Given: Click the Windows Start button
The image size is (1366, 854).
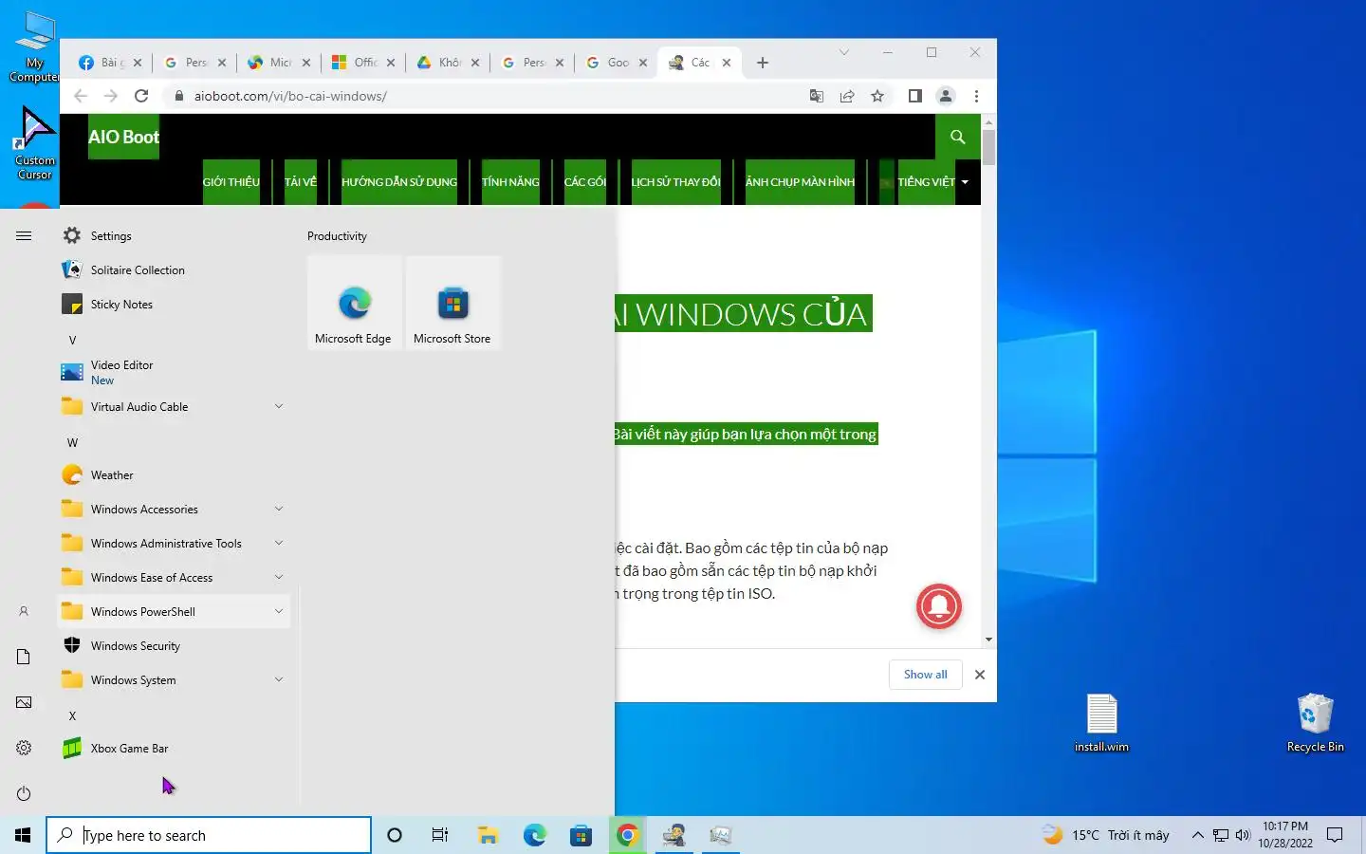Looking at the screenshot, I should [23, 835].
